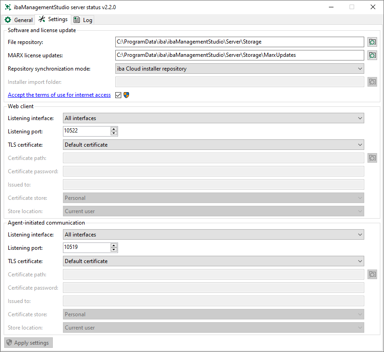This screenshot has height=352, width=384.
Task: Click the browse icon for File repository
Action: [372, 42]
